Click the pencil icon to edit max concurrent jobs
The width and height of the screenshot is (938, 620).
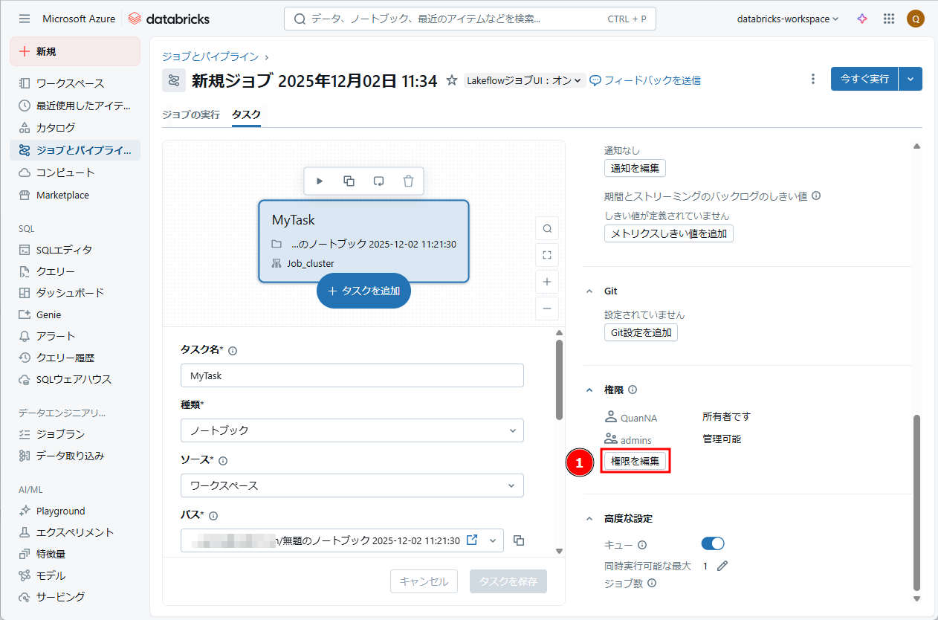point(722,566)
